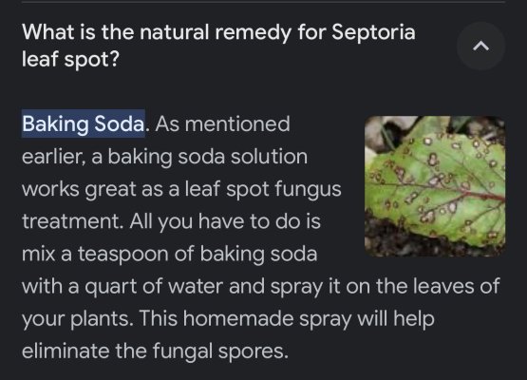
Task: Click the question heading about Septoria remedy
Action: pos(218,46)
